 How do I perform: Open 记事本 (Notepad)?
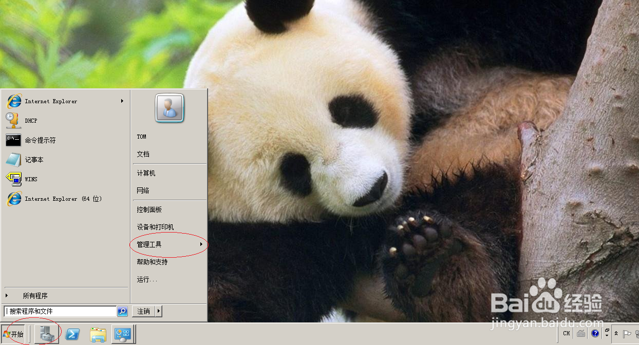pos(33,160)
